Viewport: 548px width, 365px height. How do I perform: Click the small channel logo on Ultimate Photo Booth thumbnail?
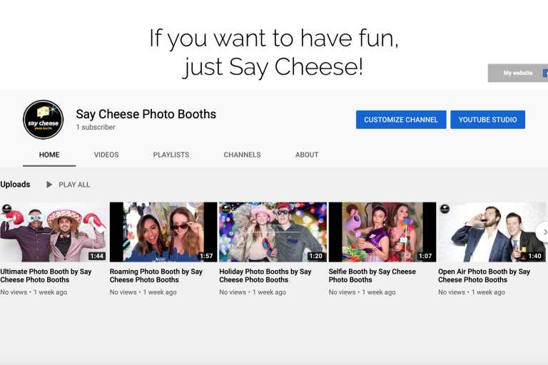click(x=6, y=209)
